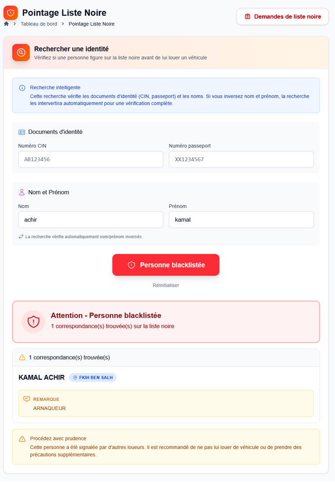Click the home icon in the breadcrumb

click(x=6, y=24)
